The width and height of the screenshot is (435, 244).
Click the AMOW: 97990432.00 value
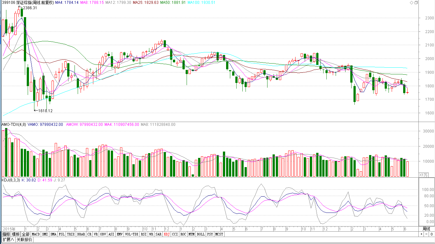tap(84, 125)
